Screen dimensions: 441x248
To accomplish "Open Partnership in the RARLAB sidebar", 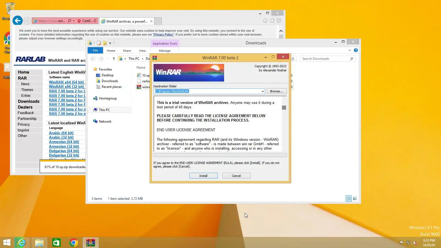I will [x=27, y=119].
